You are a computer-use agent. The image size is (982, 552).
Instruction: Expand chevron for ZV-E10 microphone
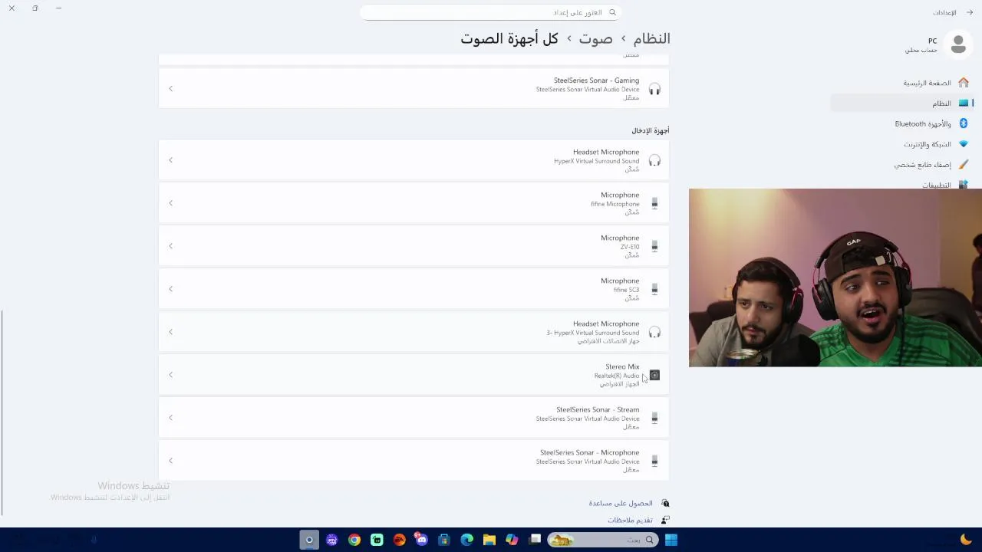(x=170, y=246)
